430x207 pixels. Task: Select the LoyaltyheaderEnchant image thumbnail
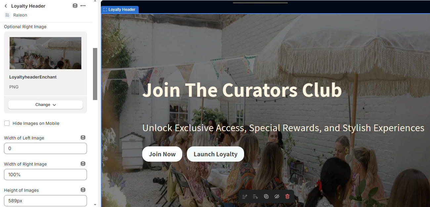point(45,53)
